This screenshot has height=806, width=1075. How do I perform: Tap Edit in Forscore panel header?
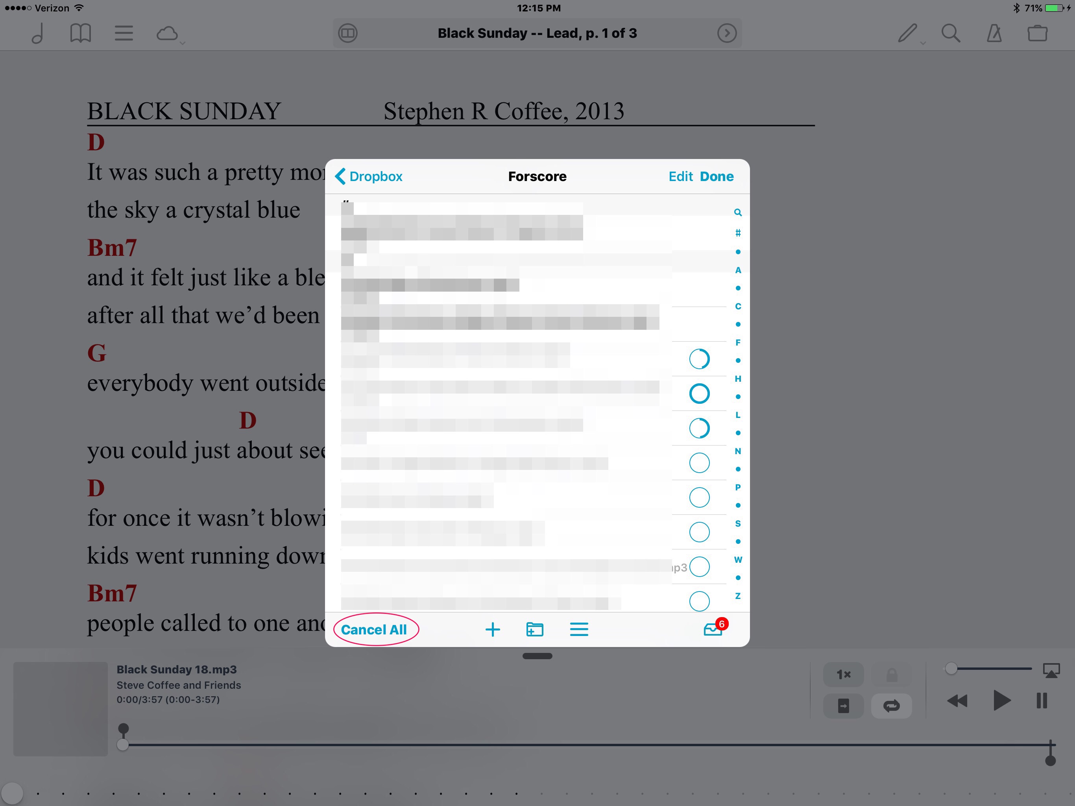(680, 176)
